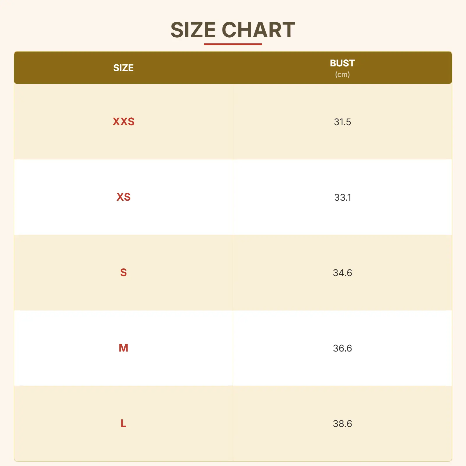
Task: Click the word SIZE in the title
Action: [x=193, y=30]
